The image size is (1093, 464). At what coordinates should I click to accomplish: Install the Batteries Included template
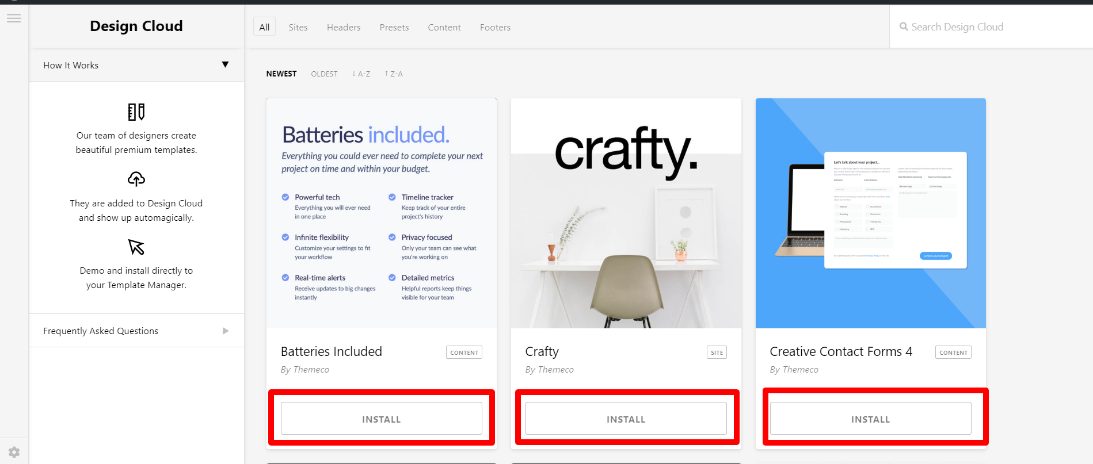[x=381, y=419]
